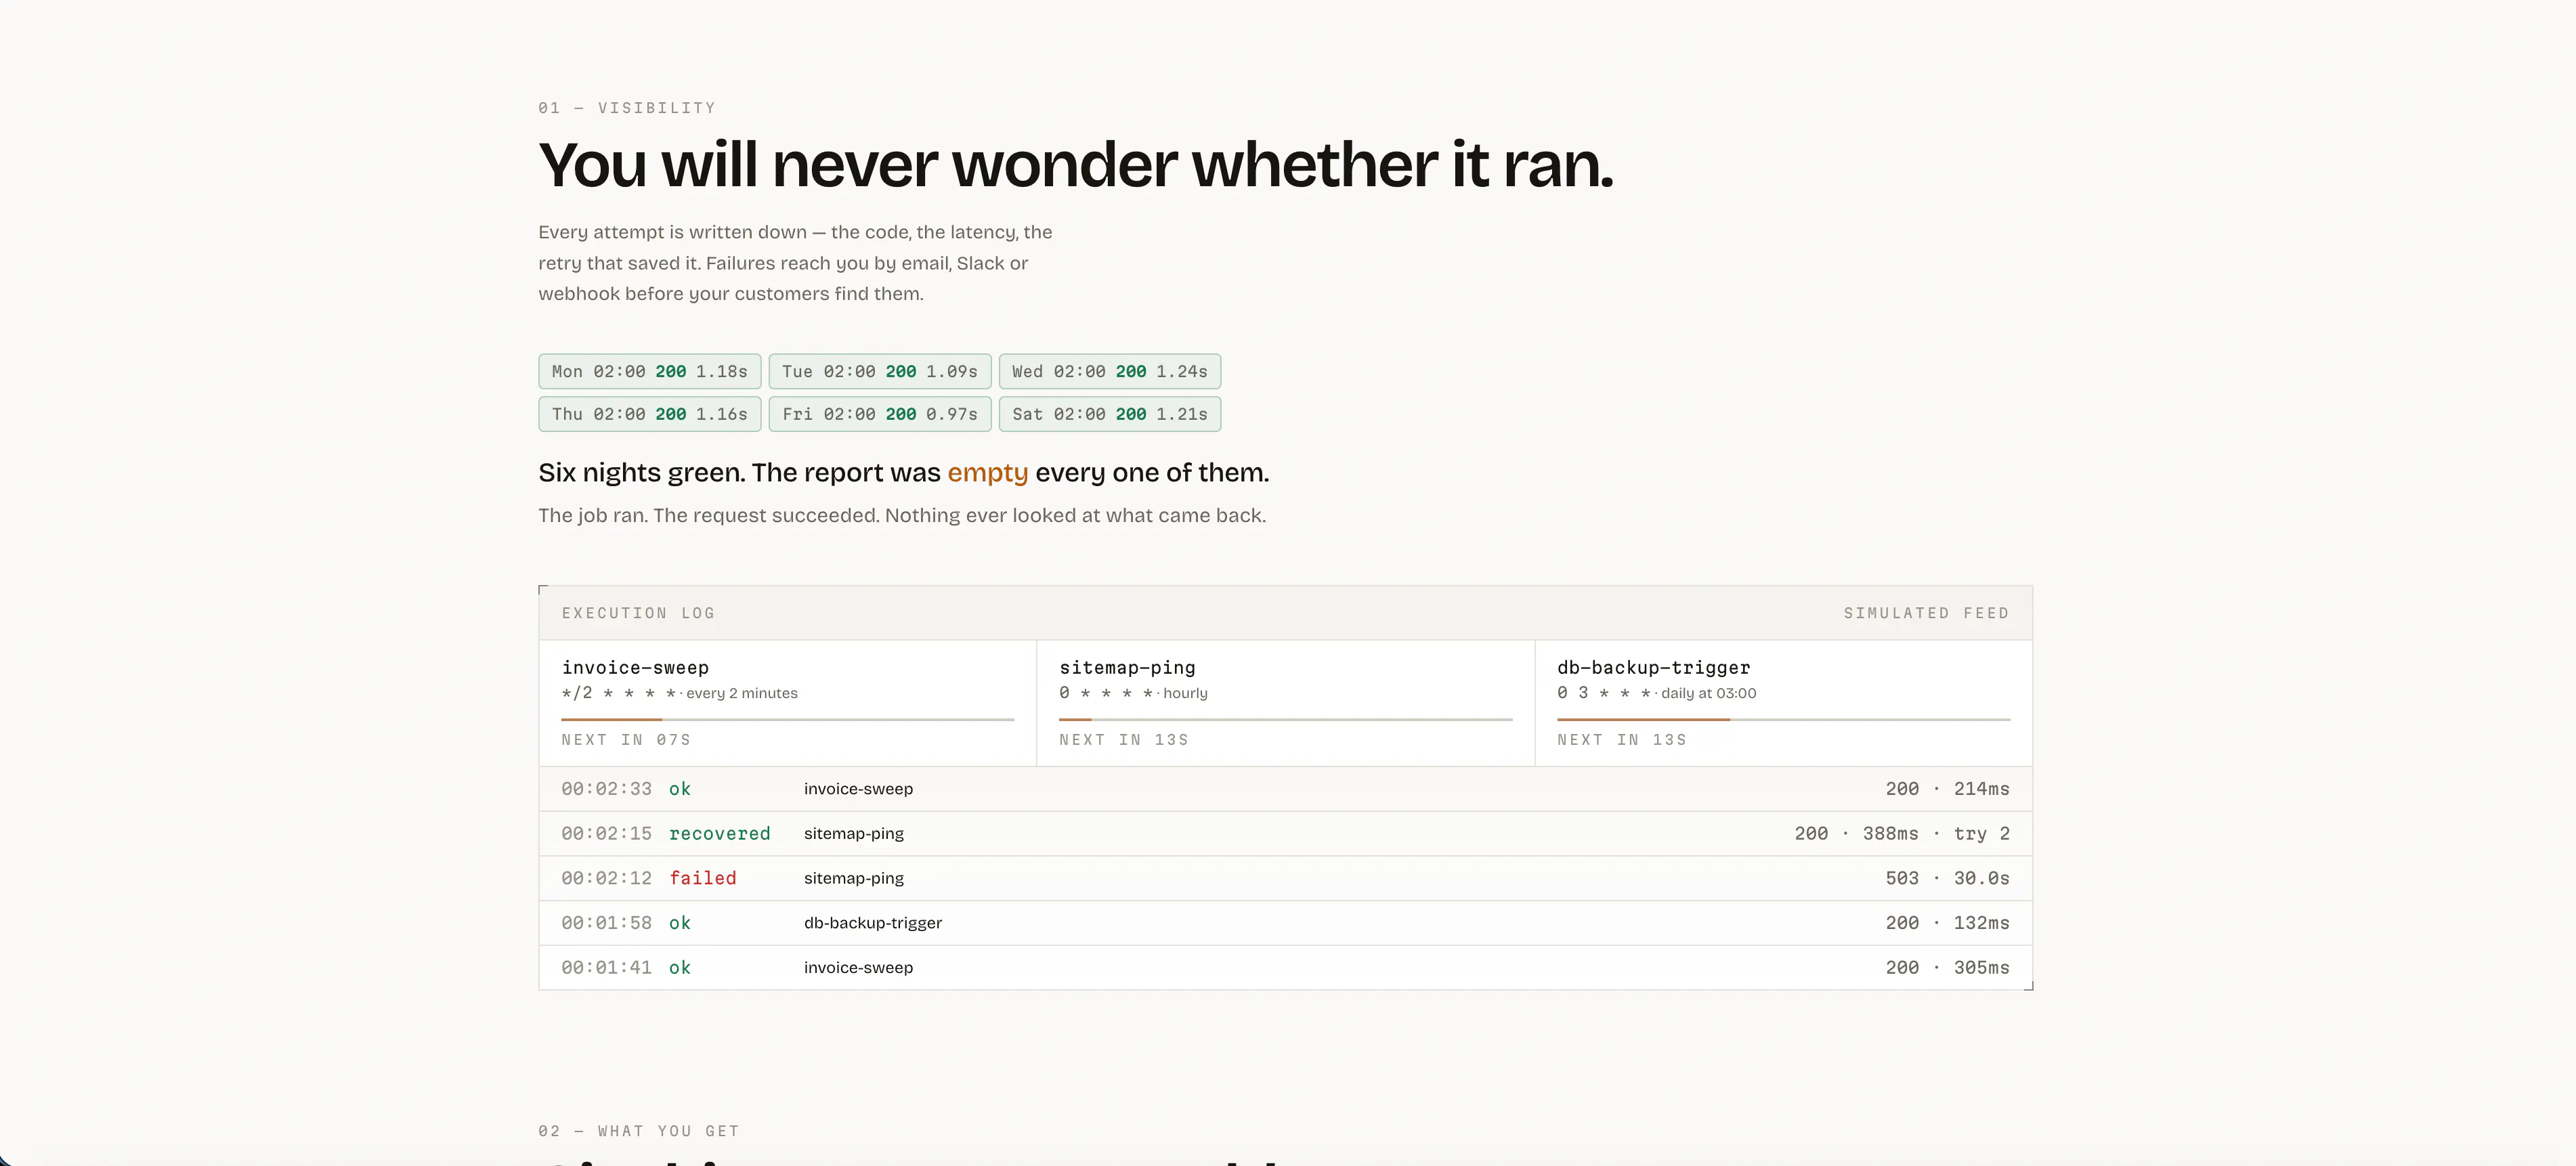Click the 00:02:15 log timestamp

pyautogui.click(x=606, y=833)
